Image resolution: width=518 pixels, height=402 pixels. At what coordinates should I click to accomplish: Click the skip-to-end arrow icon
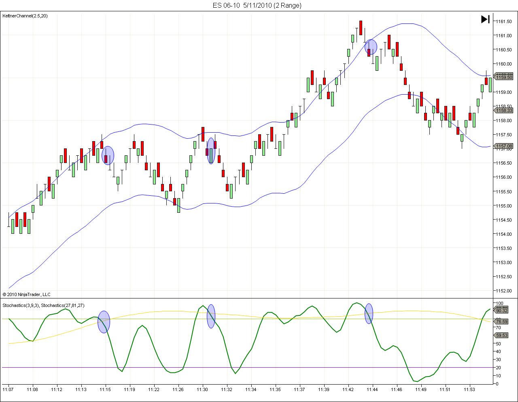[485, 19]
